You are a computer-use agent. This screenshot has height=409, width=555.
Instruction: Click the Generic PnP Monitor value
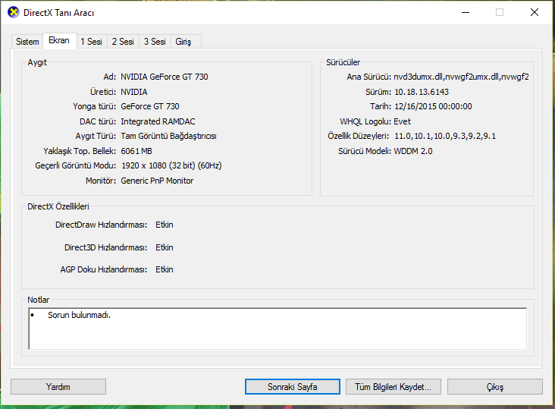[157, 181]
